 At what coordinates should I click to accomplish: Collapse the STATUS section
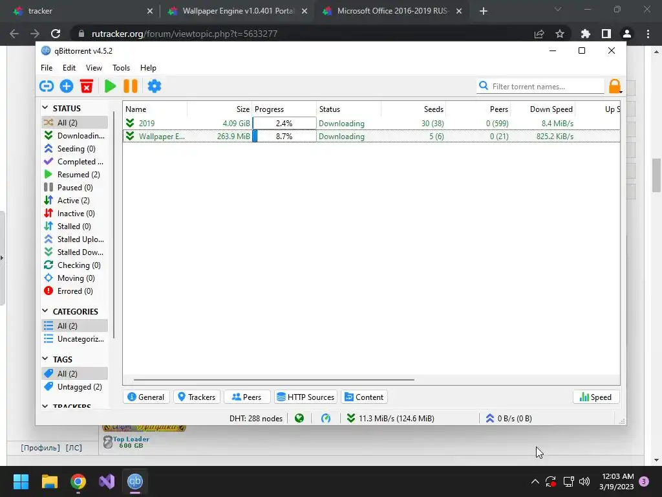pyautogui.click(x=45, y=108)
